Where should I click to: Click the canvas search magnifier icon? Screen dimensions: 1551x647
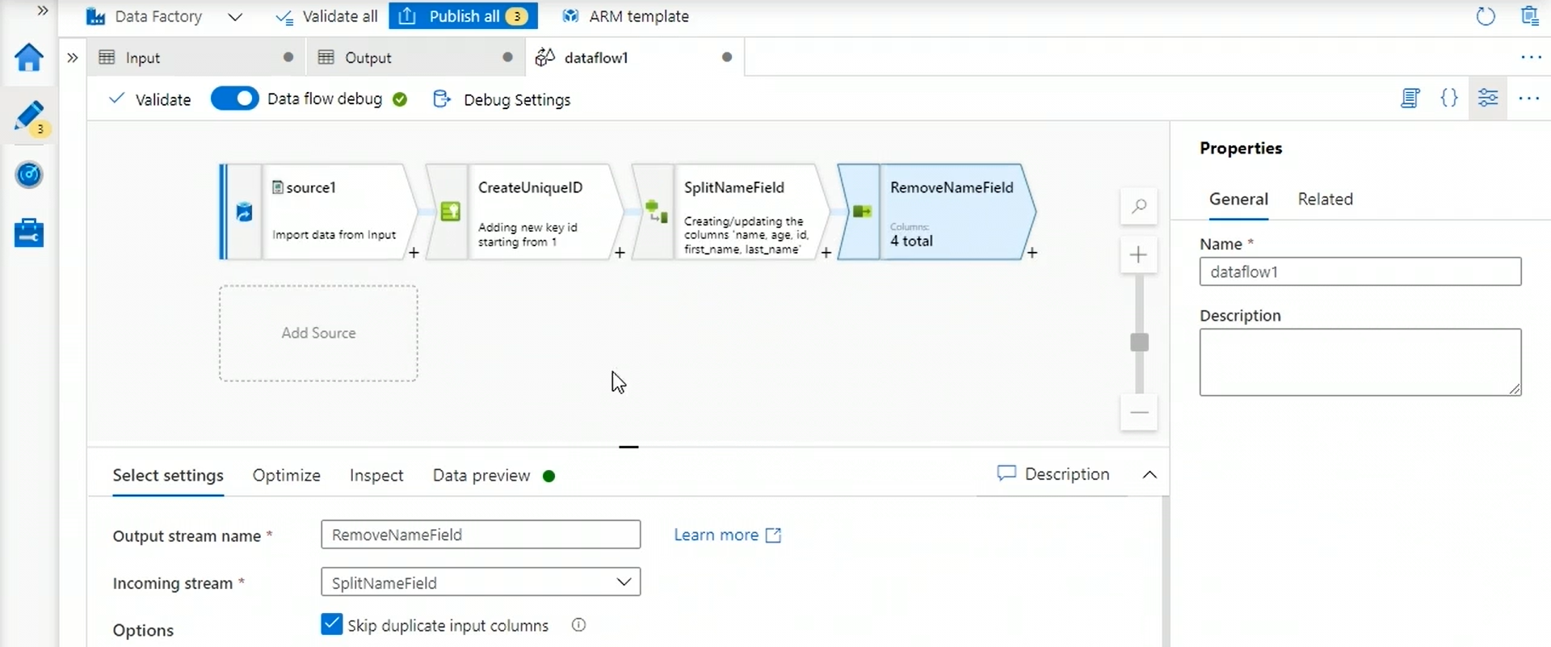[1138, 207]
